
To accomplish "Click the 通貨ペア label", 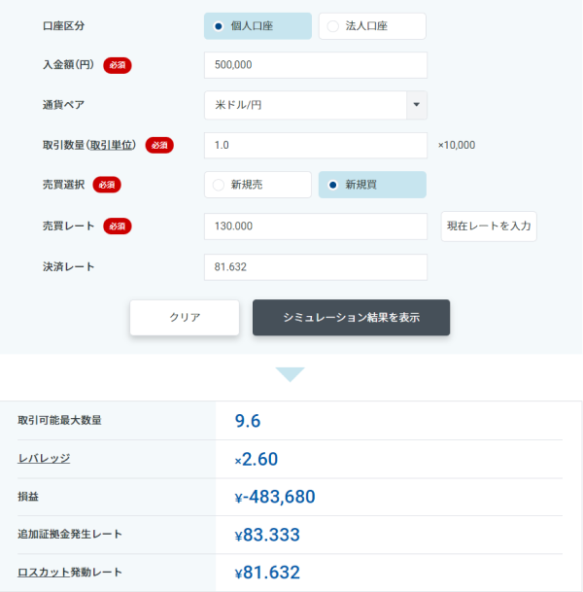I will click(63, 105).
